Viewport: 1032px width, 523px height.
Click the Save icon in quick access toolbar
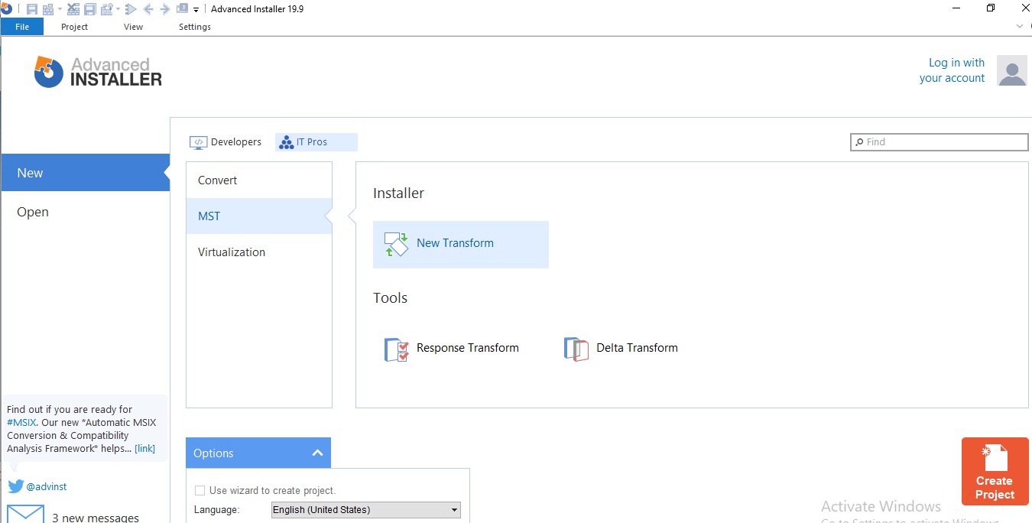(x=32, y=8)
